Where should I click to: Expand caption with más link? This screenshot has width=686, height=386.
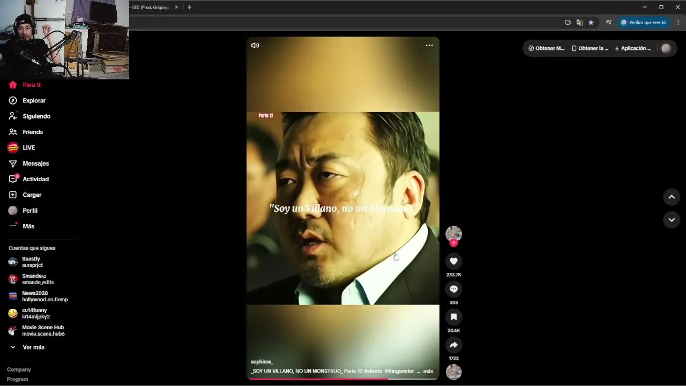[x=428, y=371]
